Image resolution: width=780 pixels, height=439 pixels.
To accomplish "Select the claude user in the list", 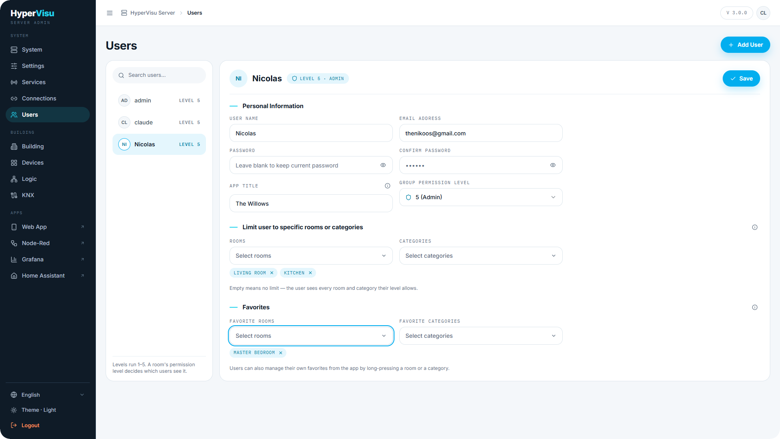I will (159, 122).
